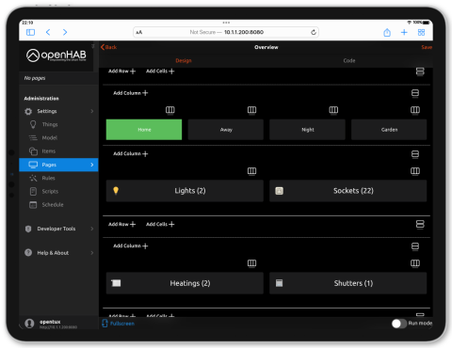
Task: Open reader text size AA menu
Action: 139,32
